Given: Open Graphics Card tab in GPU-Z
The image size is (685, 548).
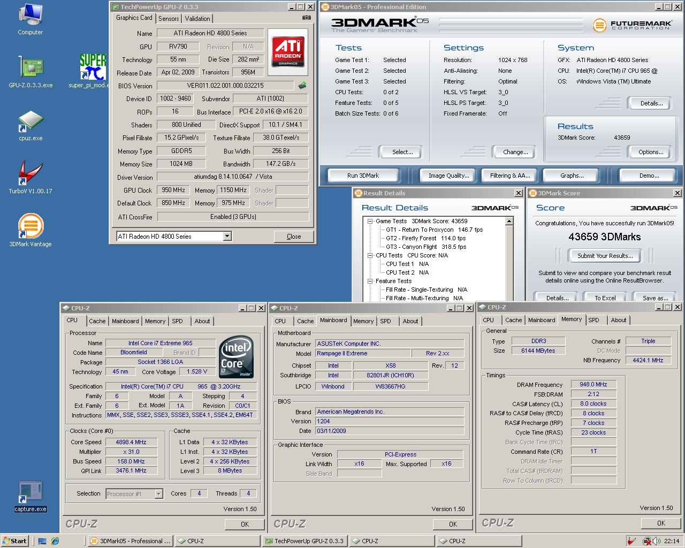Looking at the screenshot, I should 134,18.
